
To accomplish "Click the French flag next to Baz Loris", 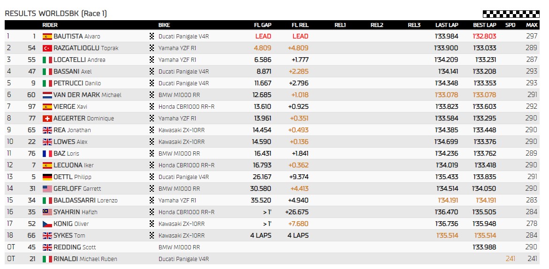I will pyautogui.click(x=47, y=153).
